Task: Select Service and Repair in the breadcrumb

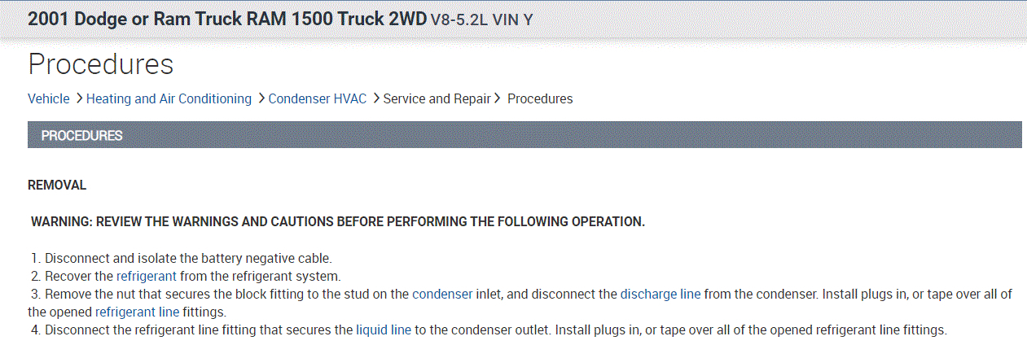Action: [x=437, y=98]
